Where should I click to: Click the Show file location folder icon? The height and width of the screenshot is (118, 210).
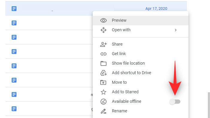[x=104, y=63]
